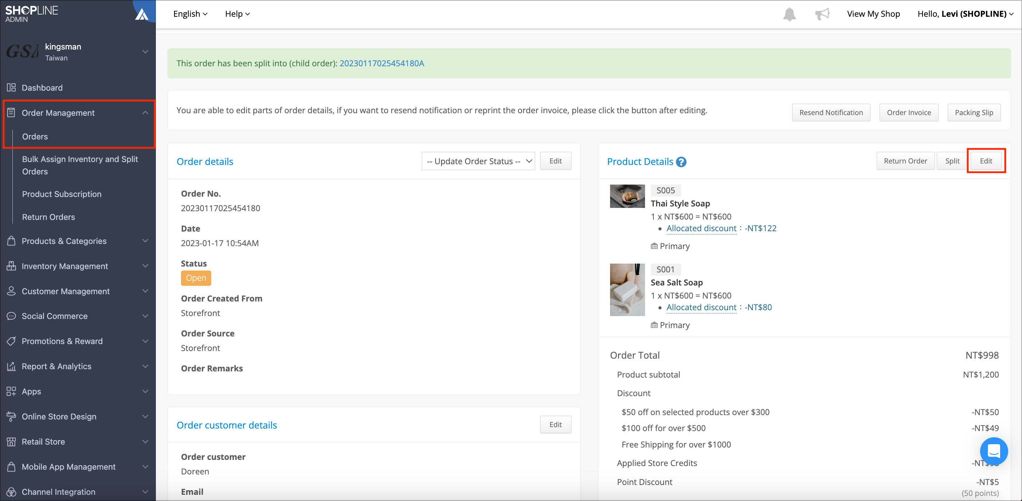The width and height of the screenshot is (1022, 501).
Task: Click Edit next to Update Order Status
Action: pos(555,161)
